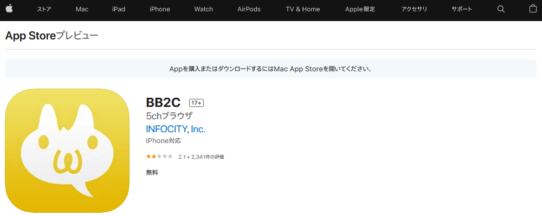542x216 pixels.
Task: Click the App Store heading link
Action: coord(30,36)
